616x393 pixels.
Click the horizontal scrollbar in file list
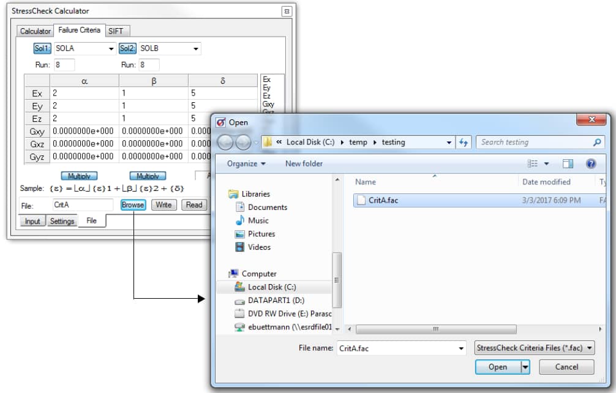point(435,329)
